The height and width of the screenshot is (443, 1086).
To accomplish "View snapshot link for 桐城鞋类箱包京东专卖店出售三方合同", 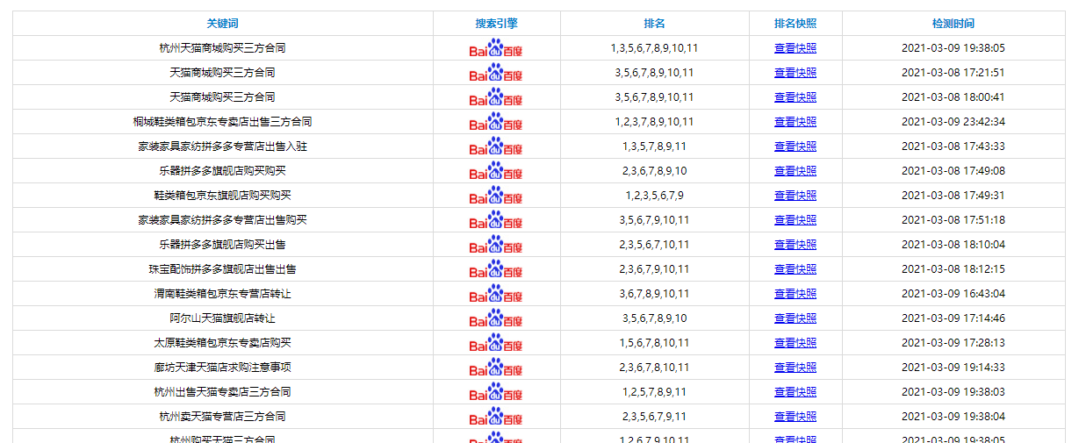I will click(795, 122).
